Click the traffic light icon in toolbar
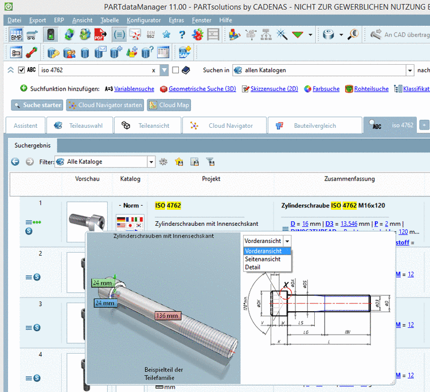 click(50, 34)
